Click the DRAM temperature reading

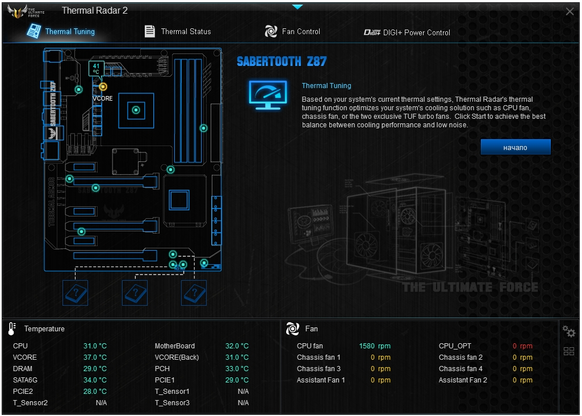[x=95, y=369]
